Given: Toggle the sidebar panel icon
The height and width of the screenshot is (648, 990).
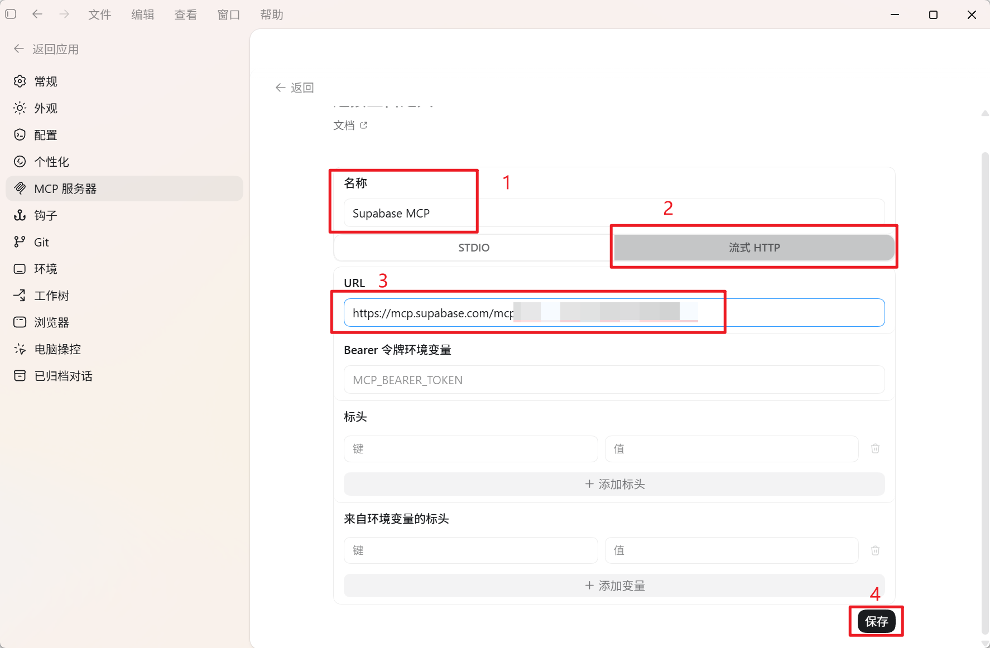Looking at the screenshot, I should 11,14.
